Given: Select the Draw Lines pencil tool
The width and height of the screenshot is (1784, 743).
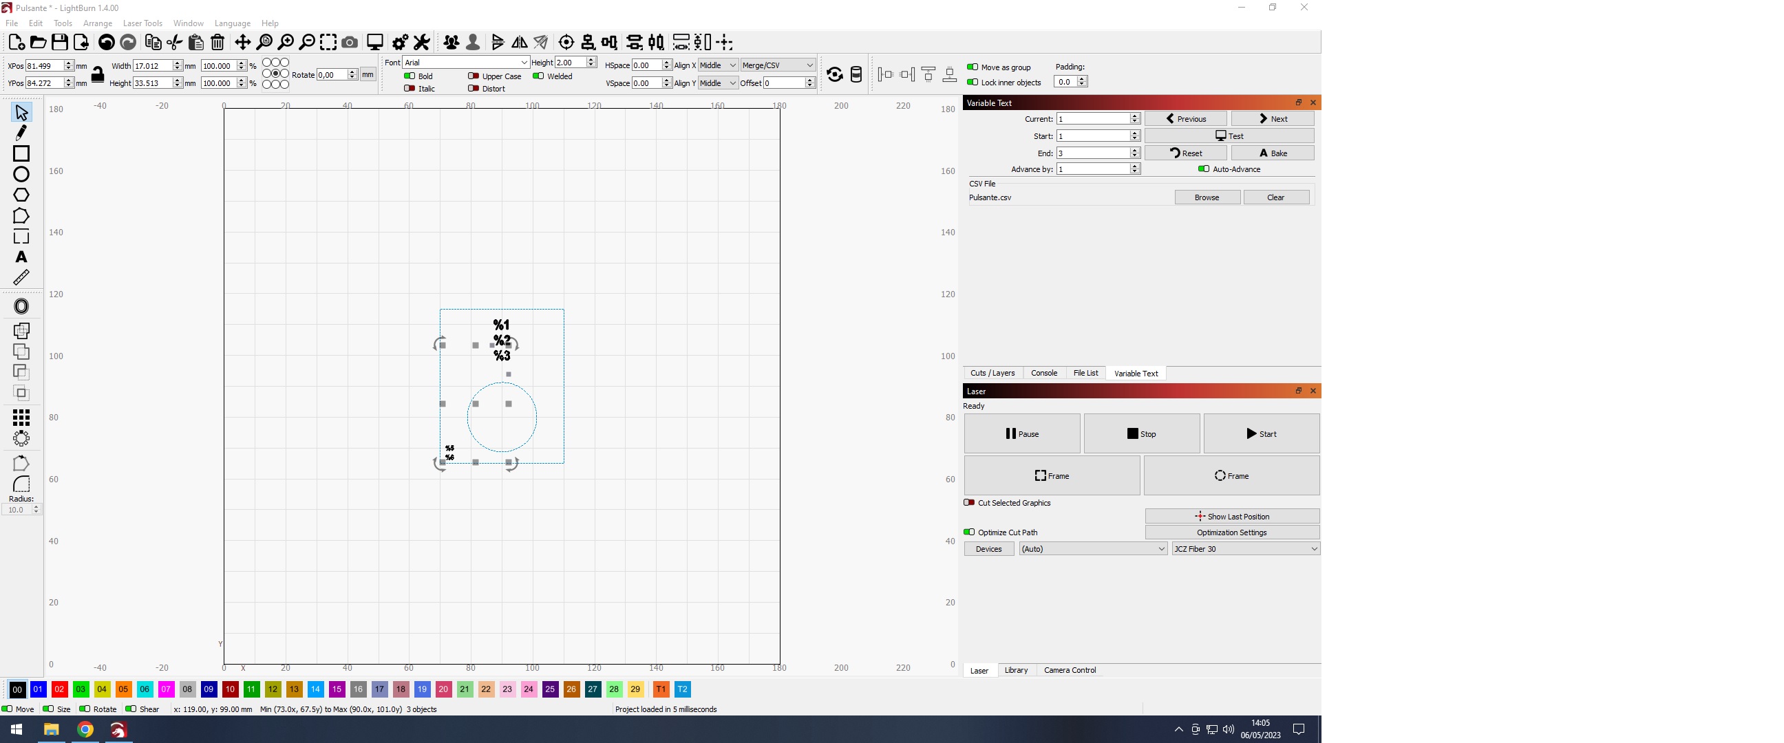Looking at the screenshot, I should tap(21, 132).
